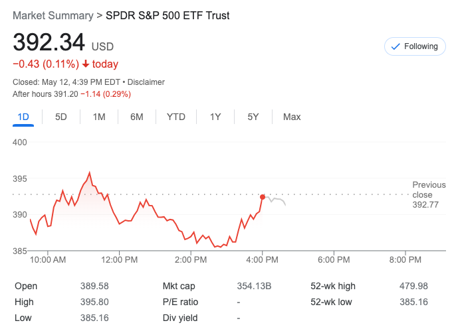Click the red closing price dot

click(263, 197)
